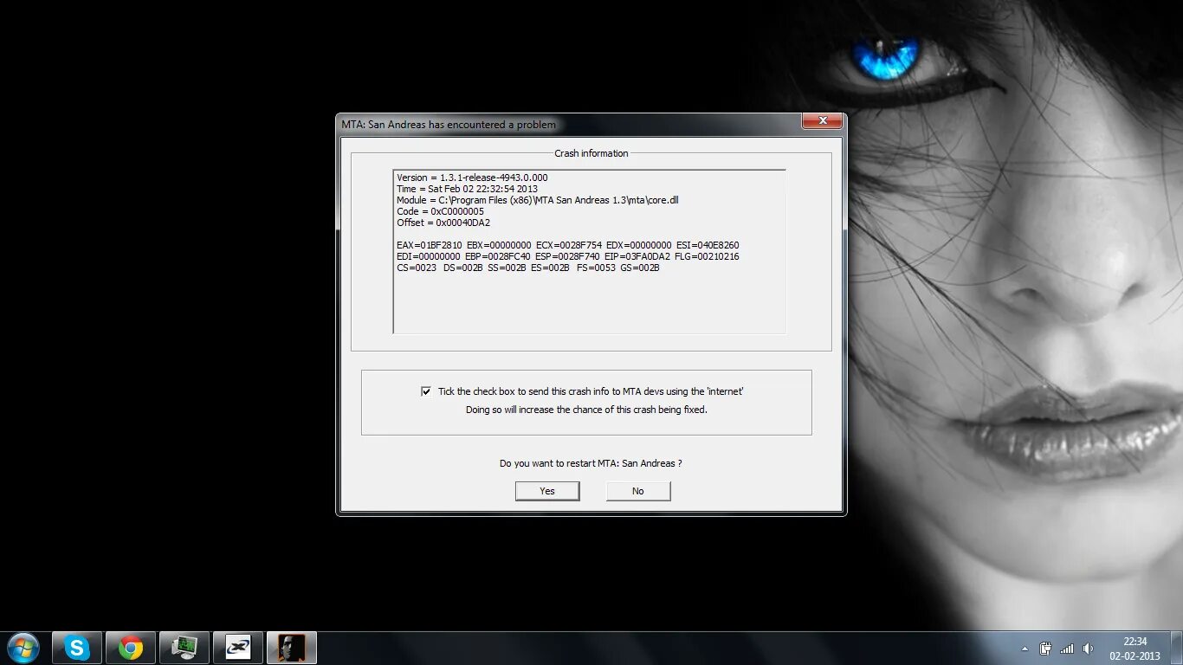
Task: Click the register line starting 'EDI=00000000'
Action: coord(568,256)
